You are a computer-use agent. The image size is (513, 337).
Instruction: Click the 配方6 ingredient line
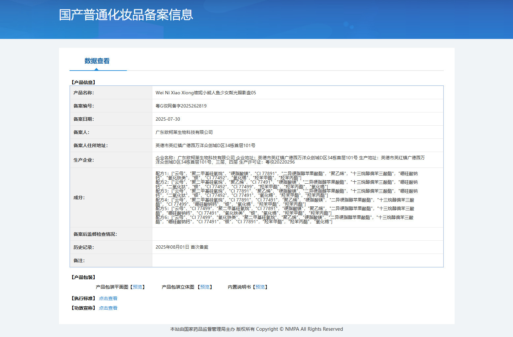[x=284, y=220]
